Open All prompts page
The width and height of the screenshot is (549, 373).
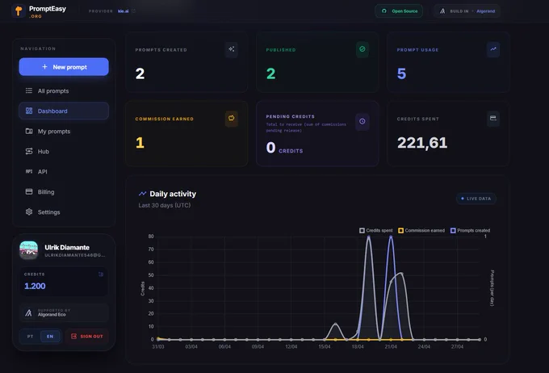[64, 90]
